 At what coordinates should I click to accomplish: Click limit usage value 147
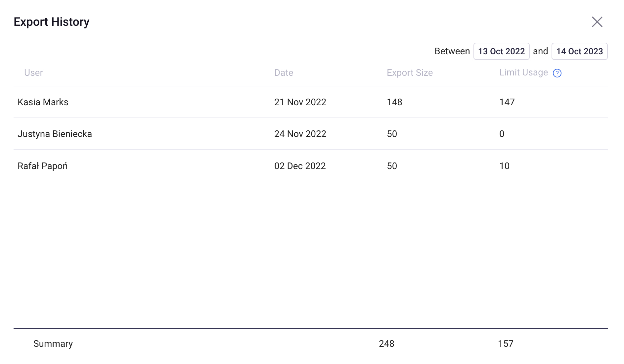click(x=507, y=102)
